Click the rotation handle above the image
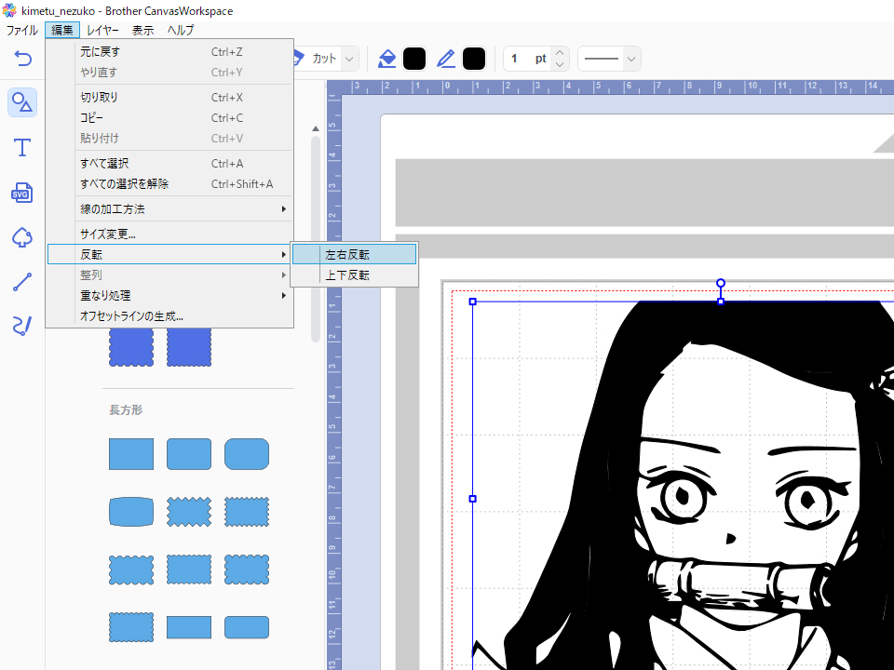Image resolution: width=894 pixels, height=670 pixels. coord(721,283)
